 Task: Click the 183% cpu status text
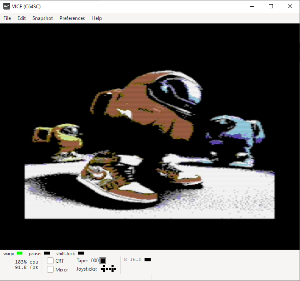coord(27,262)
